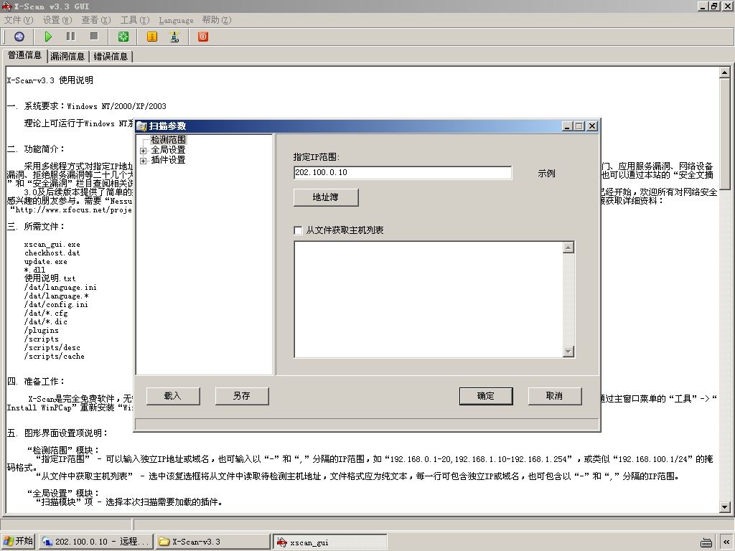This screenshot has height=551, width=735.
Task: Select the 插件设置 tree item label
Action: pyautogui.click(x=168, y=160)
